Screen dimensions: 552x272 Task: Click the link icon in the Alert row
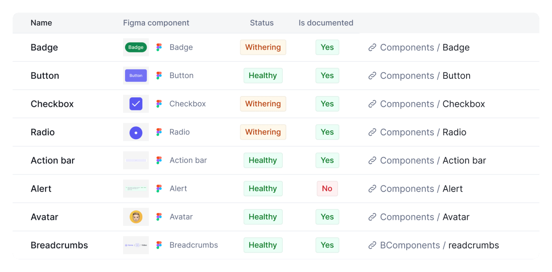point(372,189)
